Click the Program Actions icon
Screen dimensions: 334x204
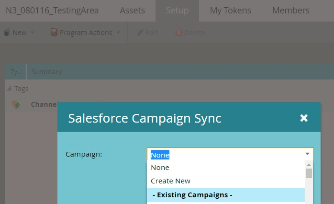point(54,33)
